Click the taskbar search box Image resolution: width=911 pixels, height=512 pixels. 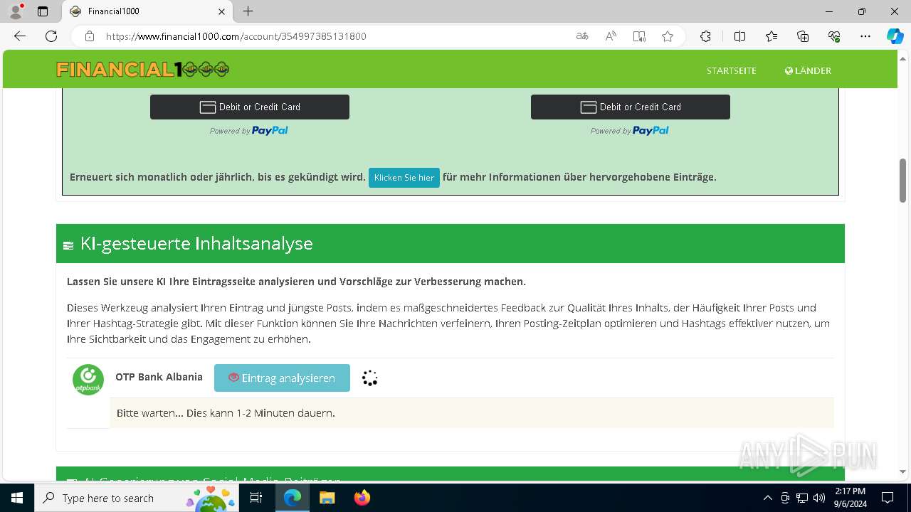click(137, 498)
